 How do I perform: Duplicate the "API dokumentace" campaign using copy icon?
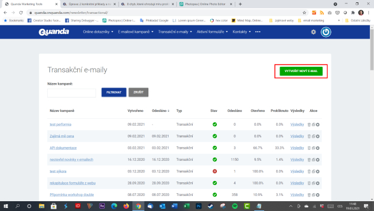(314, 148)
